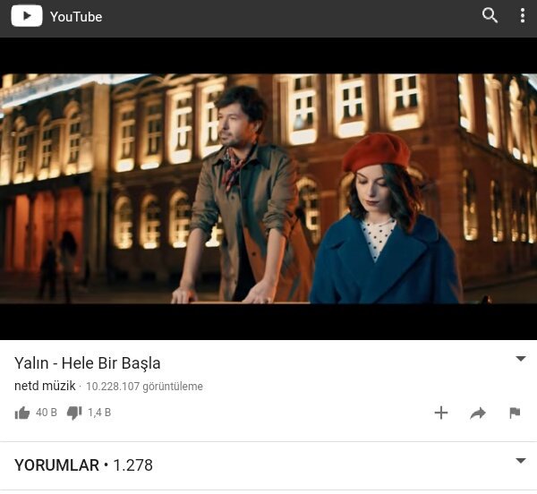This screenshot has width=537, height=494.
Task: Dislike the video with thumbs-down icon
Action: 74,413
